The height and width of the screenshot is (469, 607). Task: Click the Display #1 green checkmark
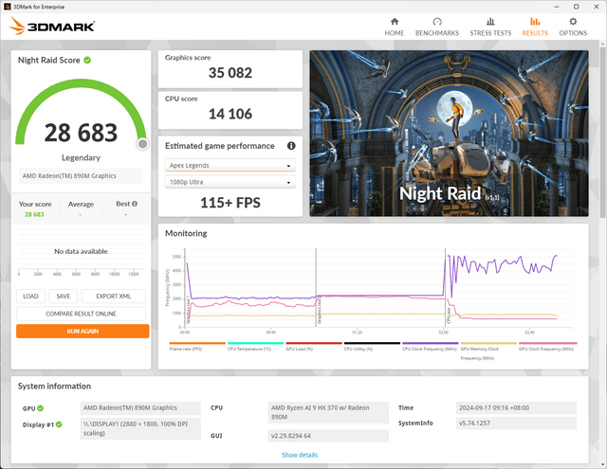point(59,424)
